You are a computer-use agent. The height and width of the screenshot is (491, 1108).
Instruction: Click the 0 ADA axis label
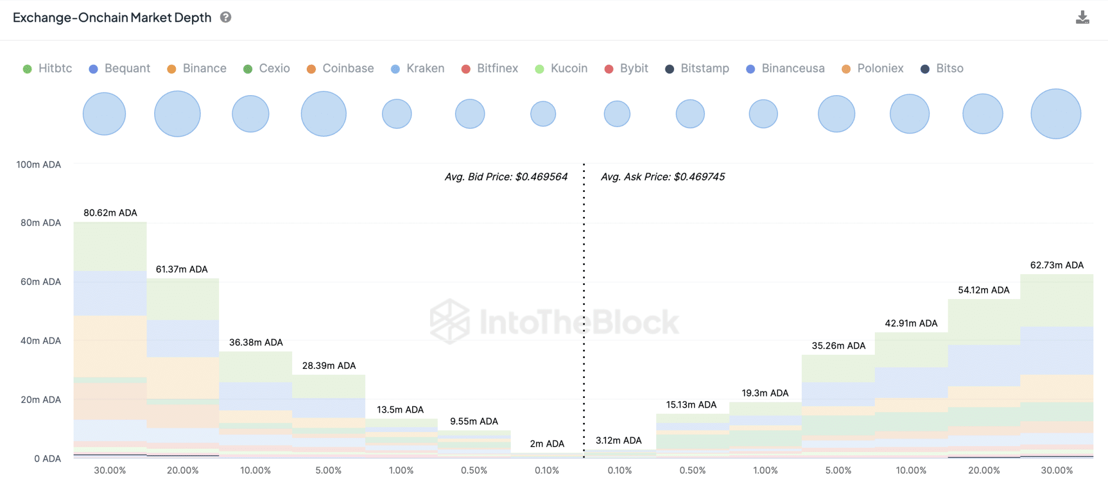point(48,459)
